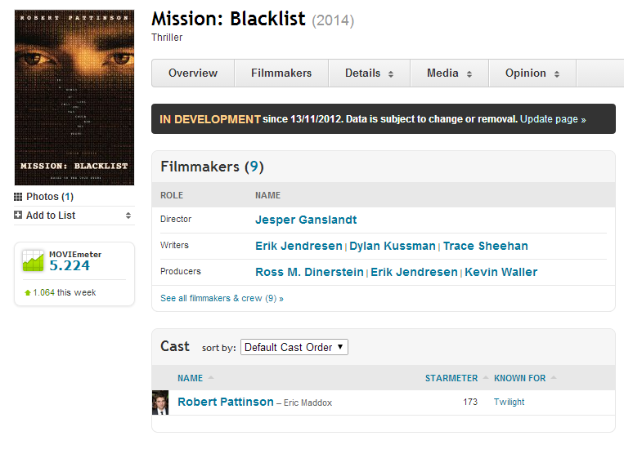624x476 pixels.
Task: Open the Update page link
Action: coord(553,119)
